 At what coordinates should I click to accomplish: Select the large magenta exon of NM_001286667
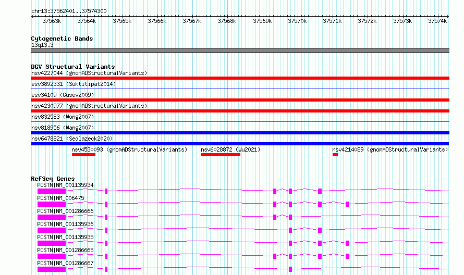click(52, 269)
